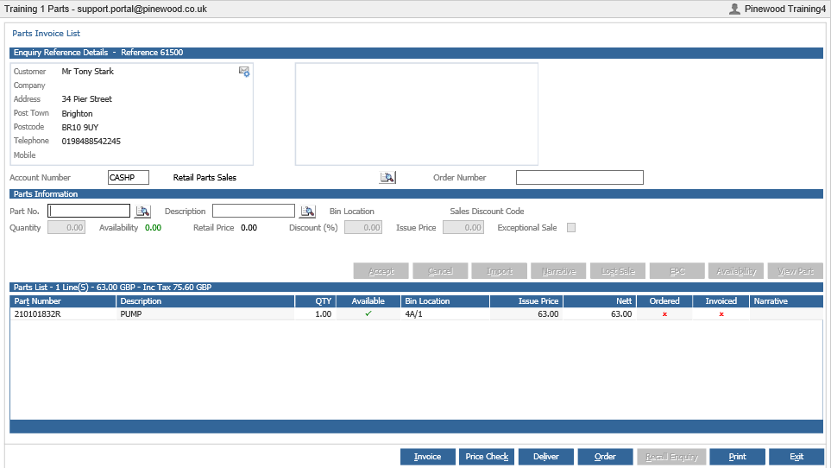Sort by Description column header

tap(205, 301)
